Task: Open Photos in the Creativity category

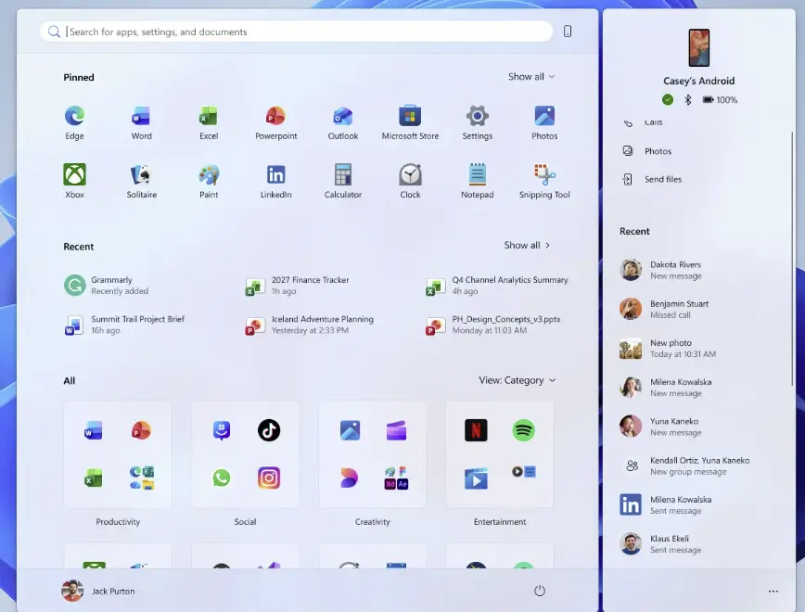Action: point(350,430)
